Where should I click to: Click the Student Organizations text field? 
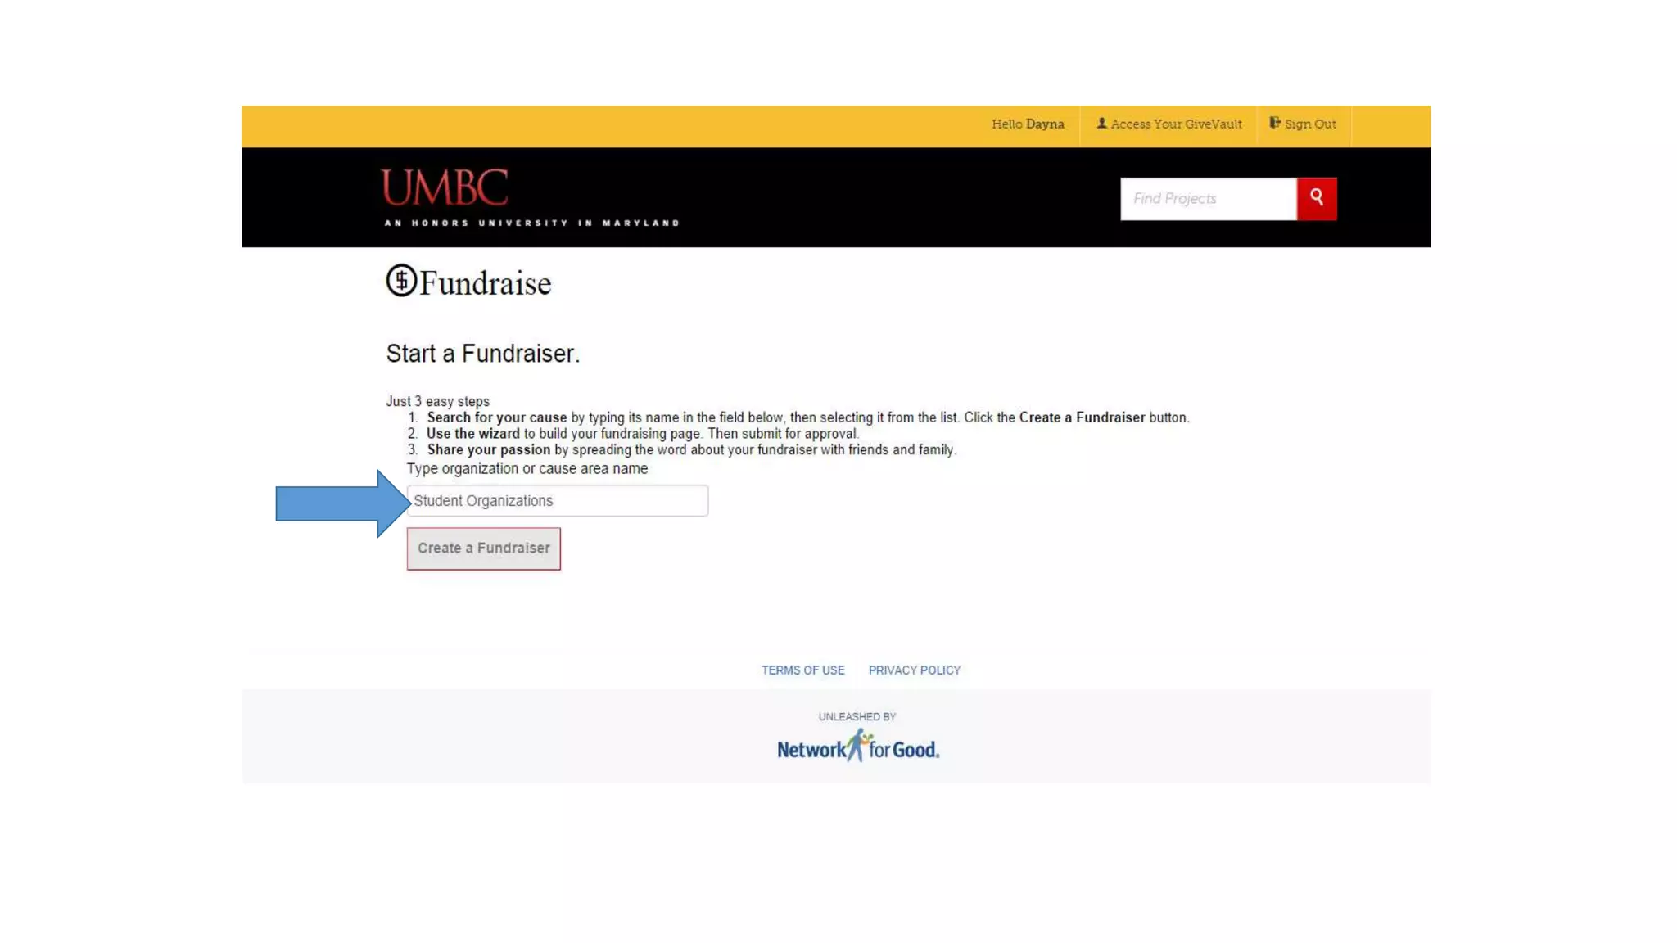point(557,500)
